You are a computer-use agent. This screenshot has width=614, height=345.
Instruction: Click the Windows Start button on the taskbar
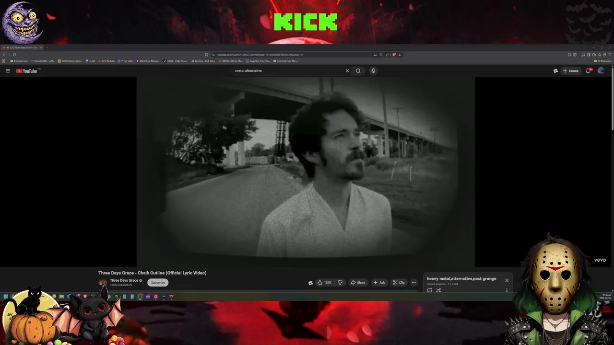(6, 297)
